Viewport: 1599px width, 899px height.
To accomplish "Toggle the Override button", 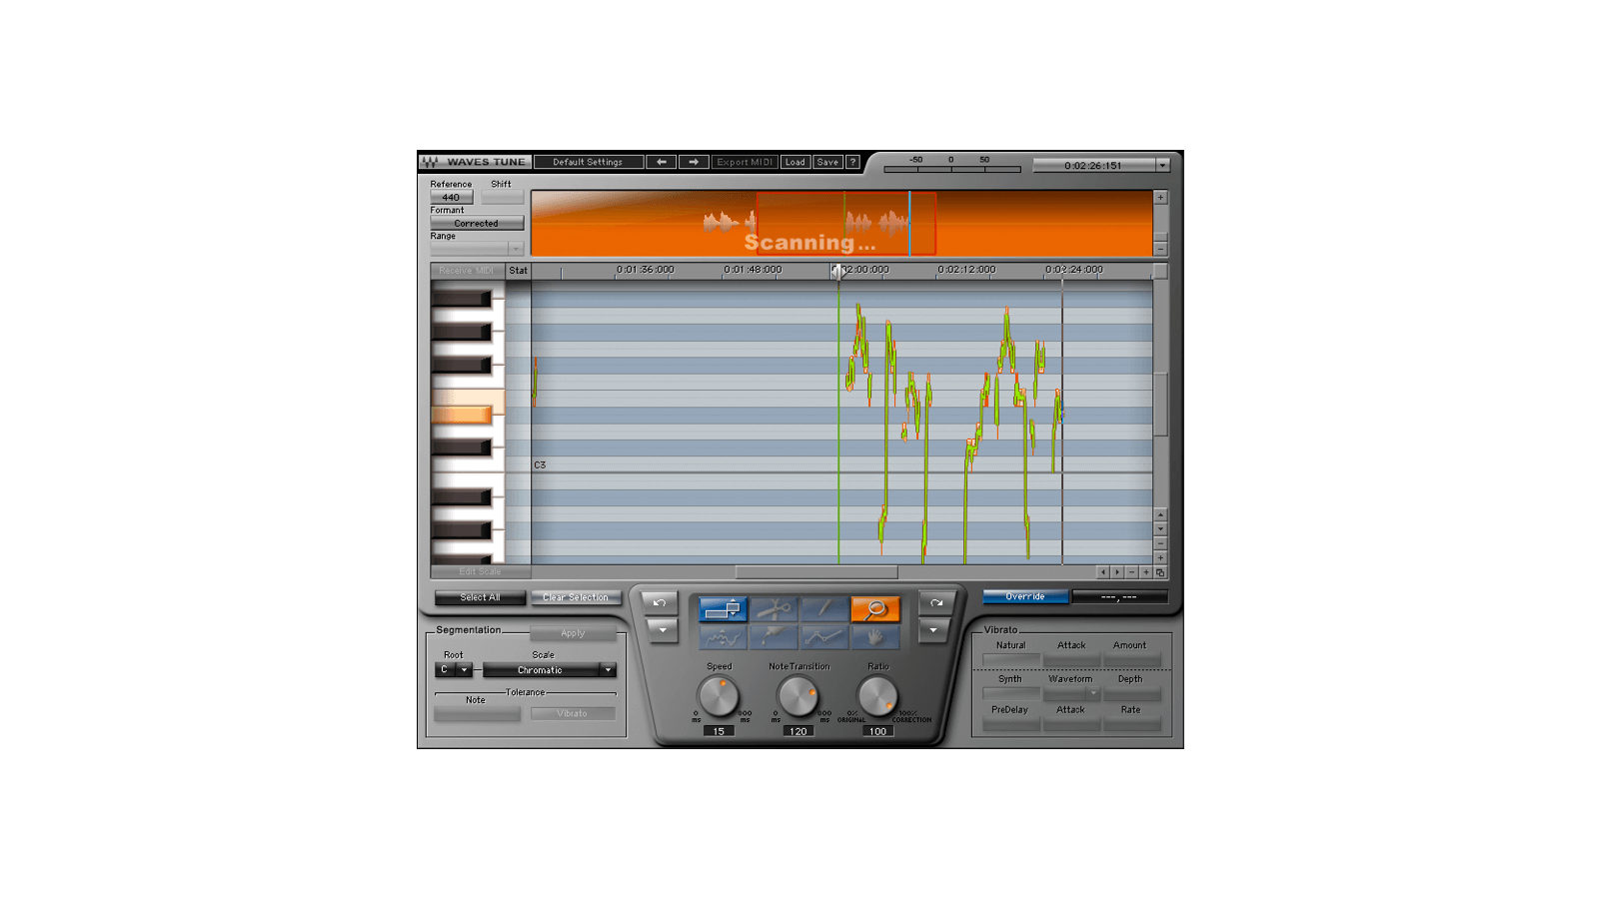I will (x=1025, y=596).
